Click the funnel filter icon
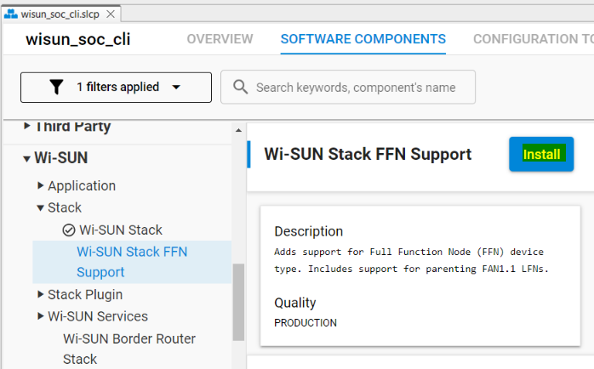 (56, 87)
